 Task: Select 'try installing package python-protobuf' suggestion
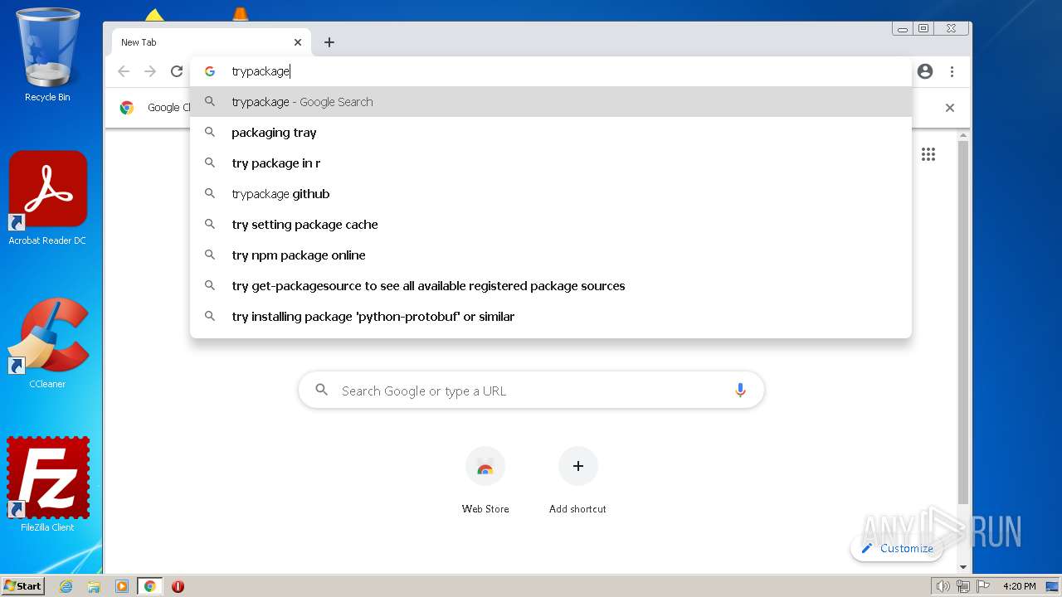point(551,317)
